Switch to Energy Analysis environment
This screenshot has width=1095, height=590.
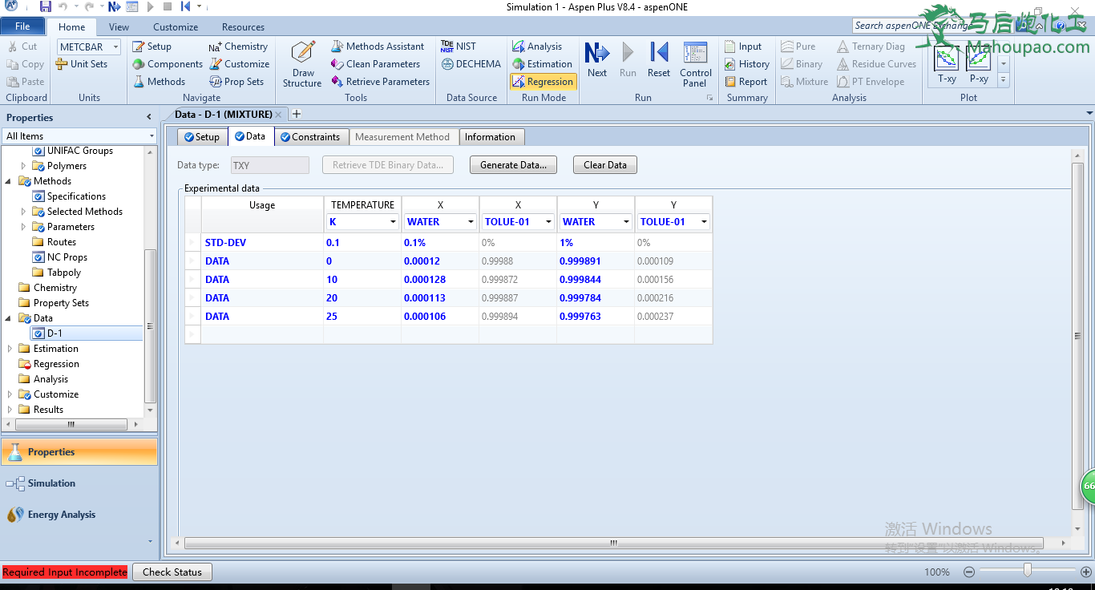[79, 515]
